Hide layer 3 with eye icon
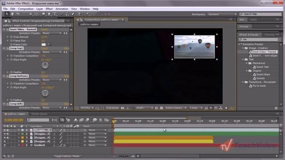Screen dimensions: 285x160 pyautogui.click(x=4, y=138)
